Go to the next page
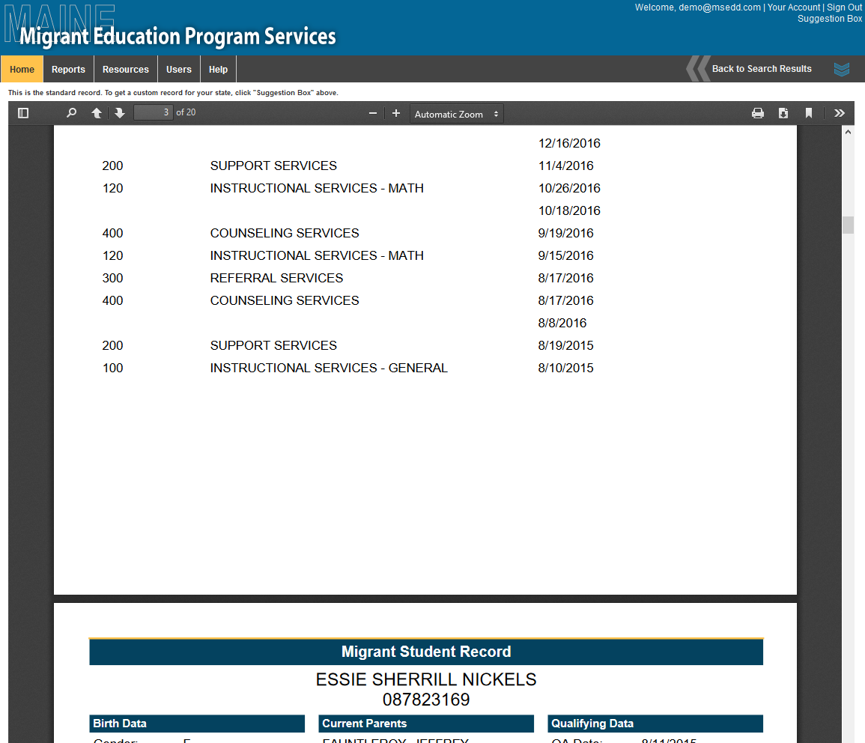 click(x=120, y=112)
